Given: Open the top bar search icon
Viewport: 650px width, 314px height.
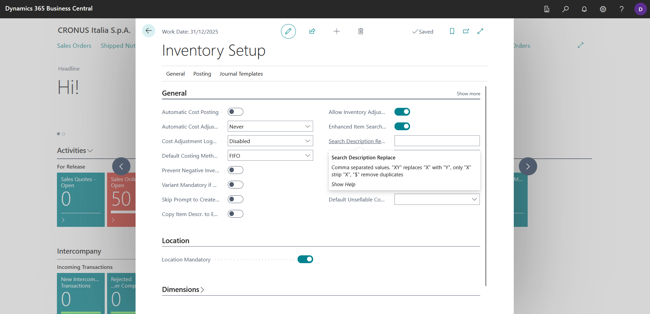Looking at the screenshot, I should (x=565, y=9).
